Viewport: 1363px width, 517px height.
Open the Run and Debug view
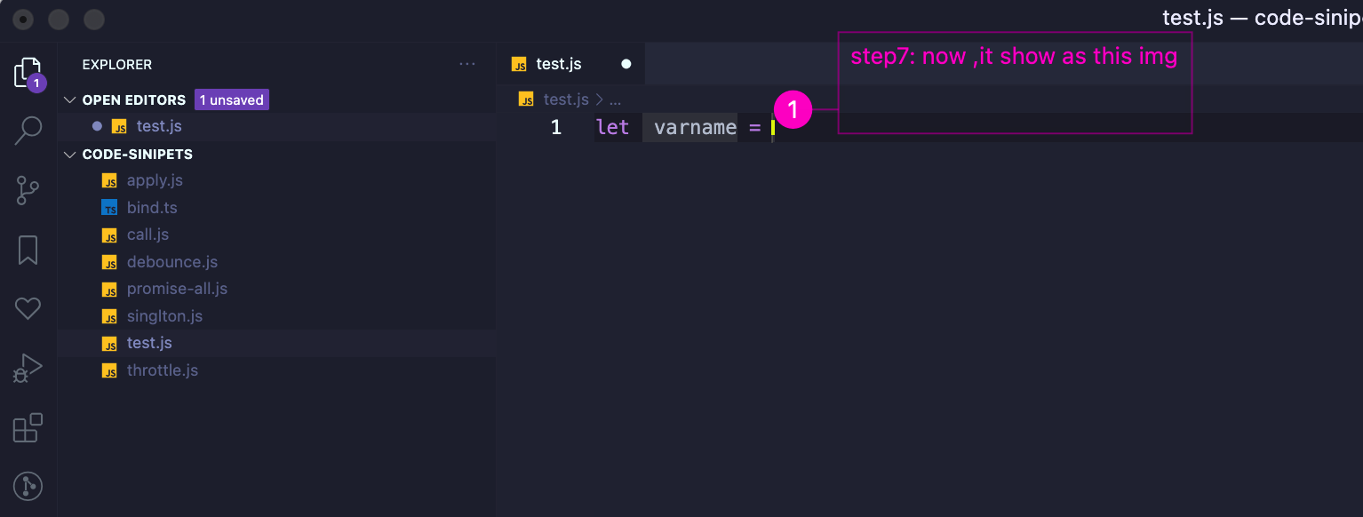pos(28,368)
